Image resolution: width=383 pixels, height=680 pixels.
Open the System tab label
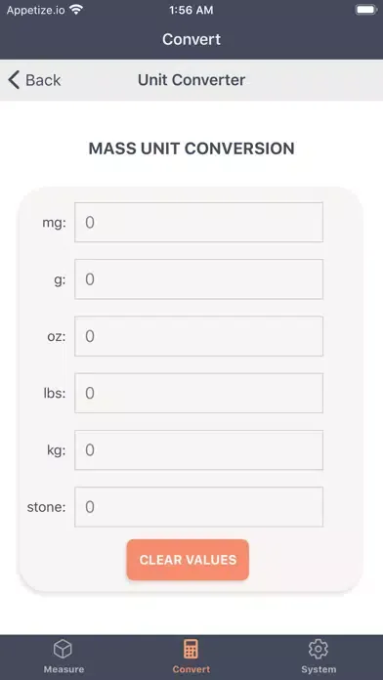(x=319, y=669)
